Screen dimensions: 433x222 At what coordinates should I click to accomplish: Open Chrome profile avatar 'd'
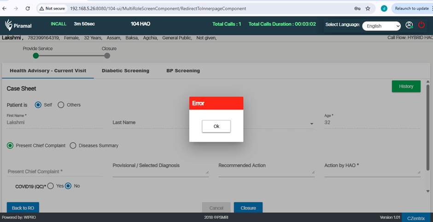[384, 8]
